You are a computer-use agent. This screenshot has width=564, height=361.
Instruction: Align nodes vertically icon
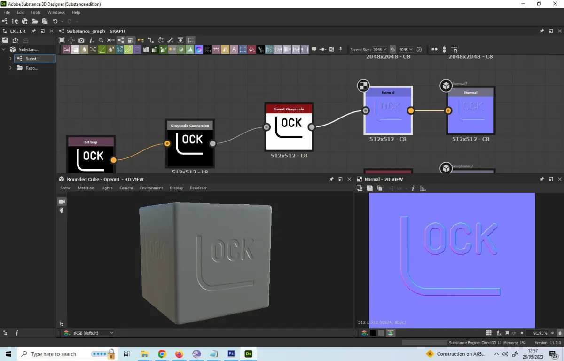coord(444,49)
